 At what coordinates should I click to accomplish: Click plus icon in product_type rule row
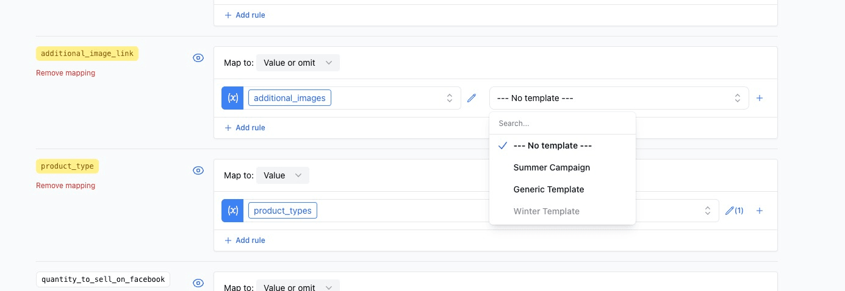760,211
